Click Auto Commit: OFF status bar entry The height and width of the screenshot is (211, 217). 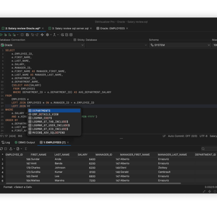[x=182, y=136]
